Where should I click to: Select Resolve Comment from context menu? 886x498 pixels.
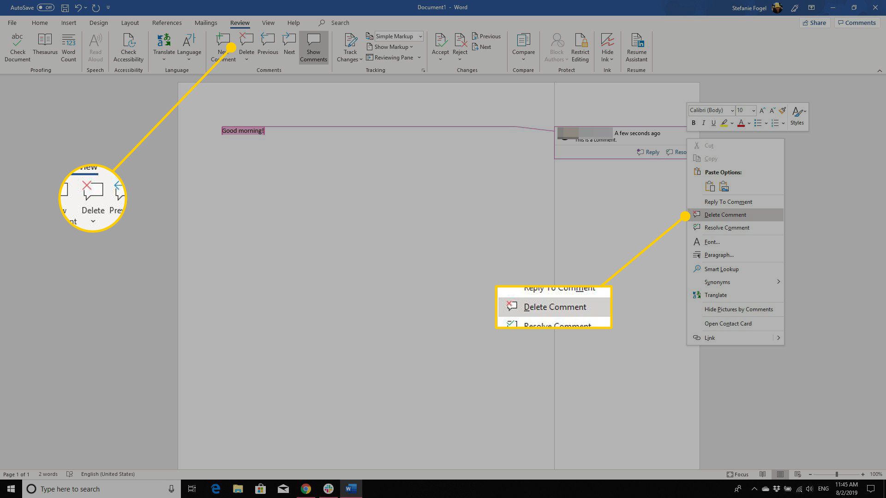pos(727,227)
